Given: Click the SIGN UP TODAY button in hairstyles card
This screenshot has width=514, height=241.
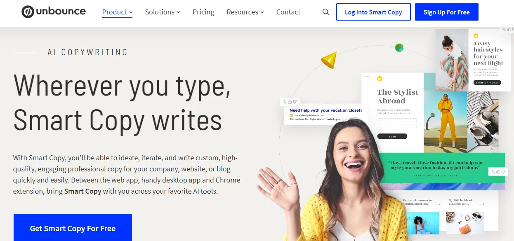Looking at the screenshot, I should click(487, 82).
